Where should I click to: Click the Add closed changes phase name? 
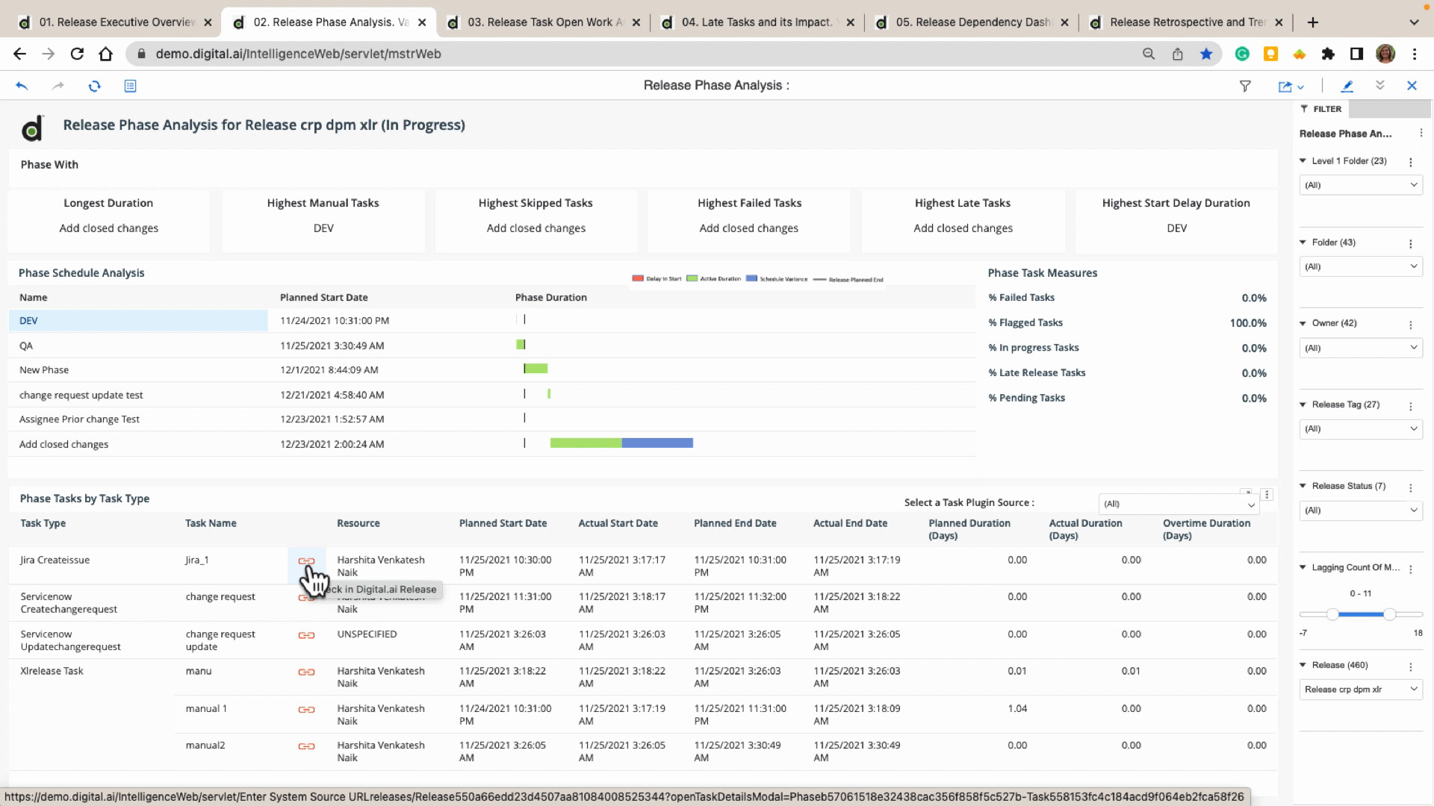(x=64, y=445)
